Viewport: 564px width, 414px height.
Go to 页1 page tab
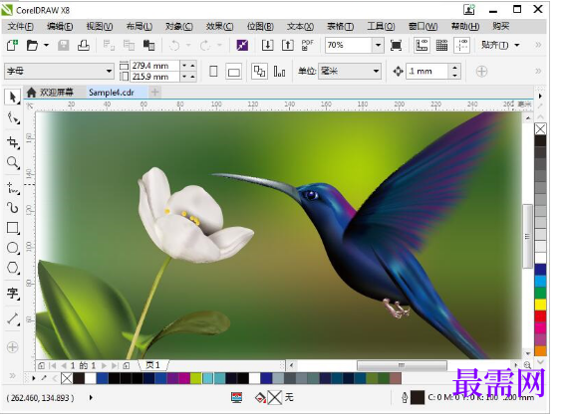tap(152, 365)
